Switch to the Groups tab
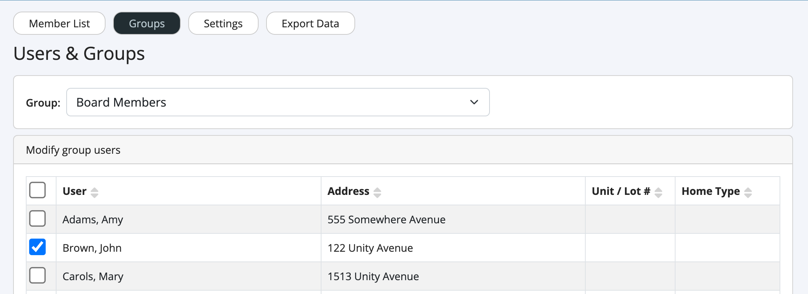808x294 pixels. (147, 23)
